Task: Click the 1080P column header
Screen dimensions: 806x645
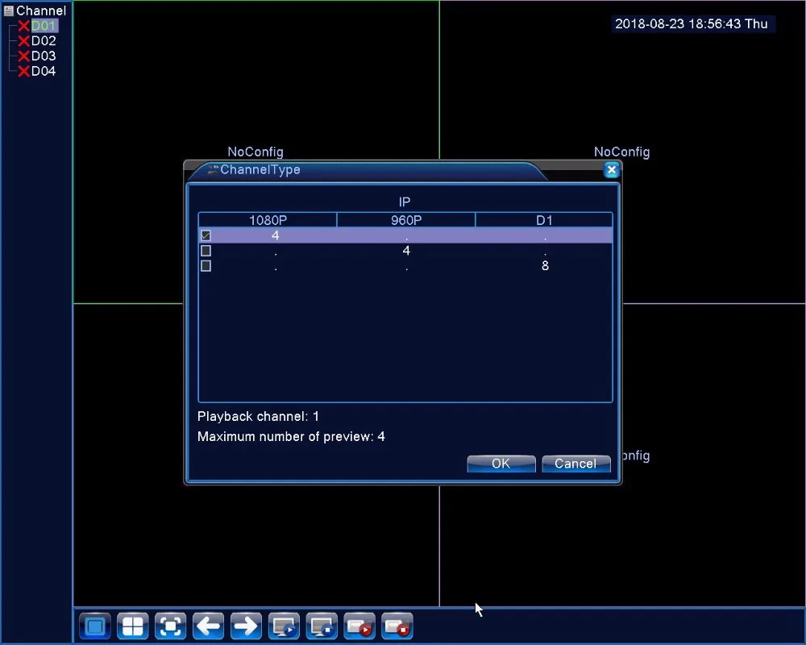Action: click(x=268, y=220)
